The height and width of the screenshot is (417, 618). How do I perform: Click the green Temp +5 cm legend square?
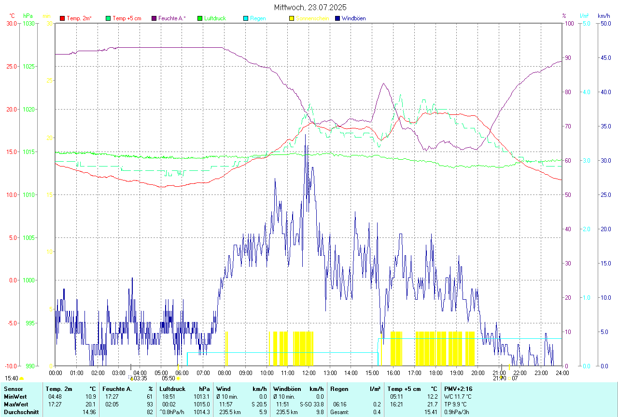108,18
